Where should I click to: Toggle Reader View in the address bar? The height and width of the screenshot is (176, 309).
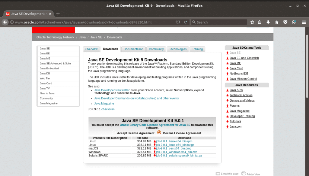178,22
